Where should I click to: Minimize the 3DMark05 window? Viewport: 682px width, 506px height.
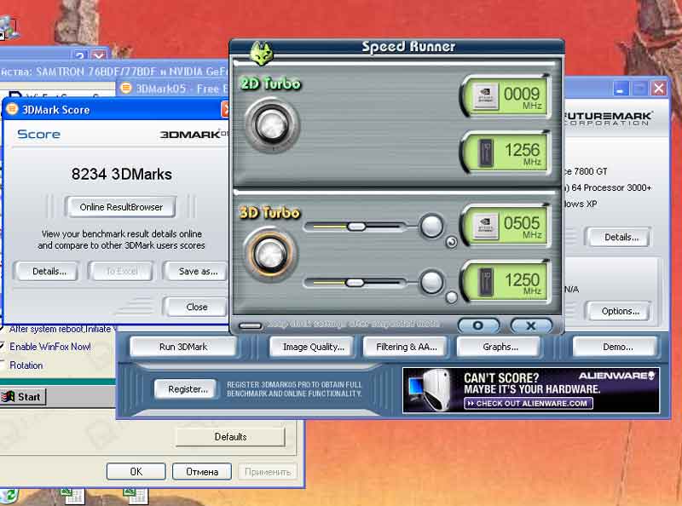(x=621, y=89)
